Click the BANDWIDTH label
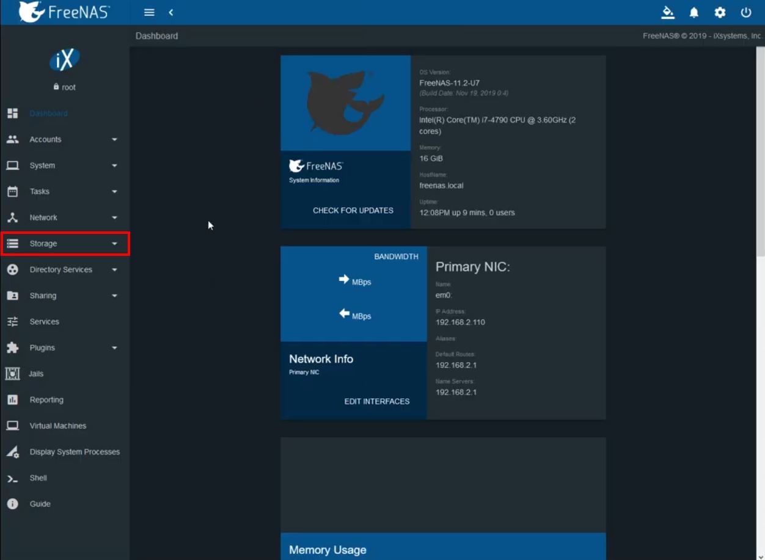Screen dimensions: 765x560 (x=397, y=256)
